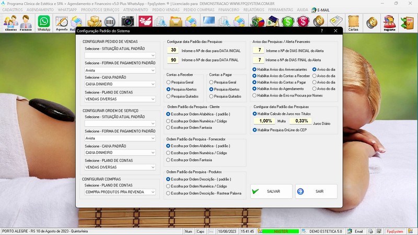Click the gold coin icon beside the red dollar

point(319,21)
